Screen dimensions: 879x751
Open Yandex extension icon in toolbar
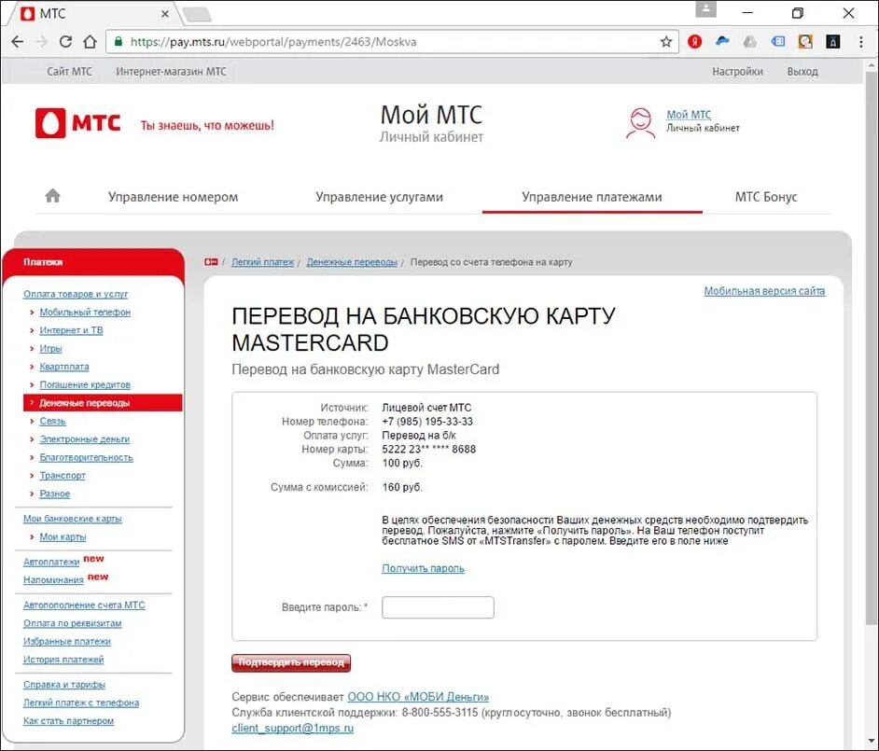[x=694, y=41]
